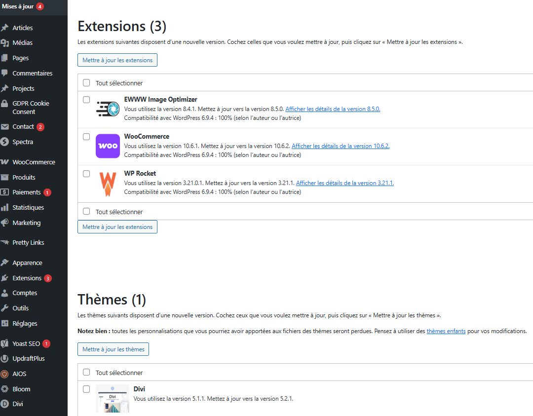Check 'Tout sélectionner' box in Thèmes section
533x416 pixels.
[86, 372]
